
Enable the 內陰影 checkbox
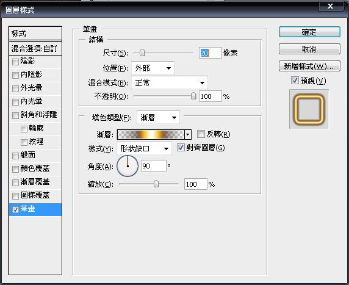pos(15,75)
